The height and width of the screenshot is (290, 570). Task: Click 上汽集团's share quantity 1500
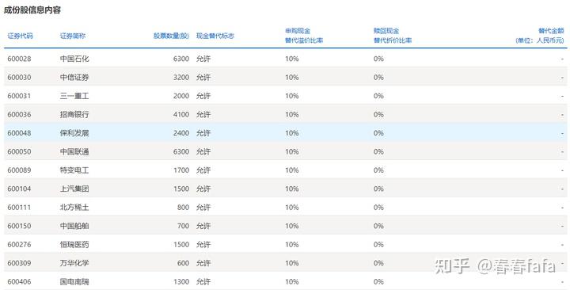pos(181,189)
